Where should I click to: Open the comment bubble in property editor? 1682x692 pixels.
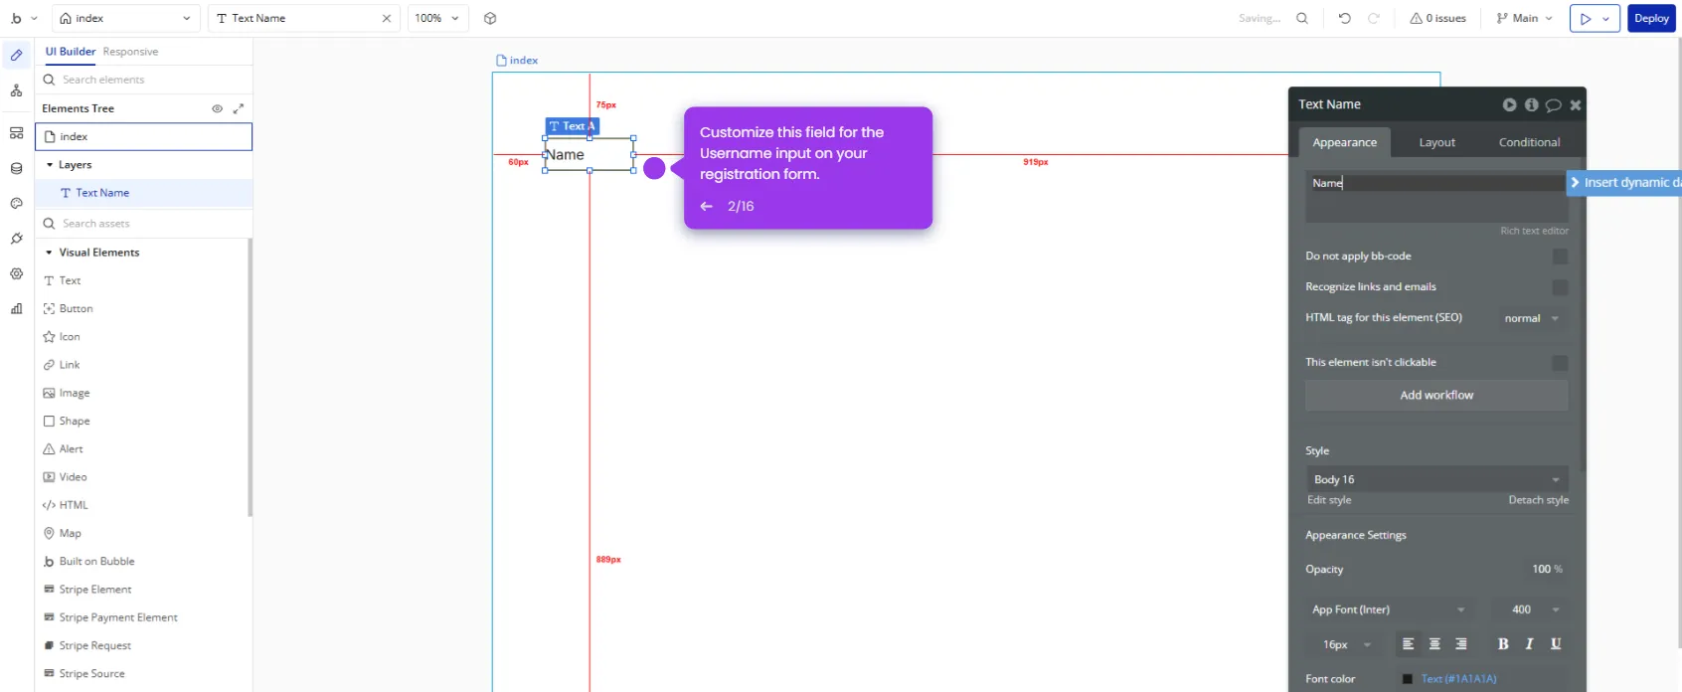[1554, 104]
